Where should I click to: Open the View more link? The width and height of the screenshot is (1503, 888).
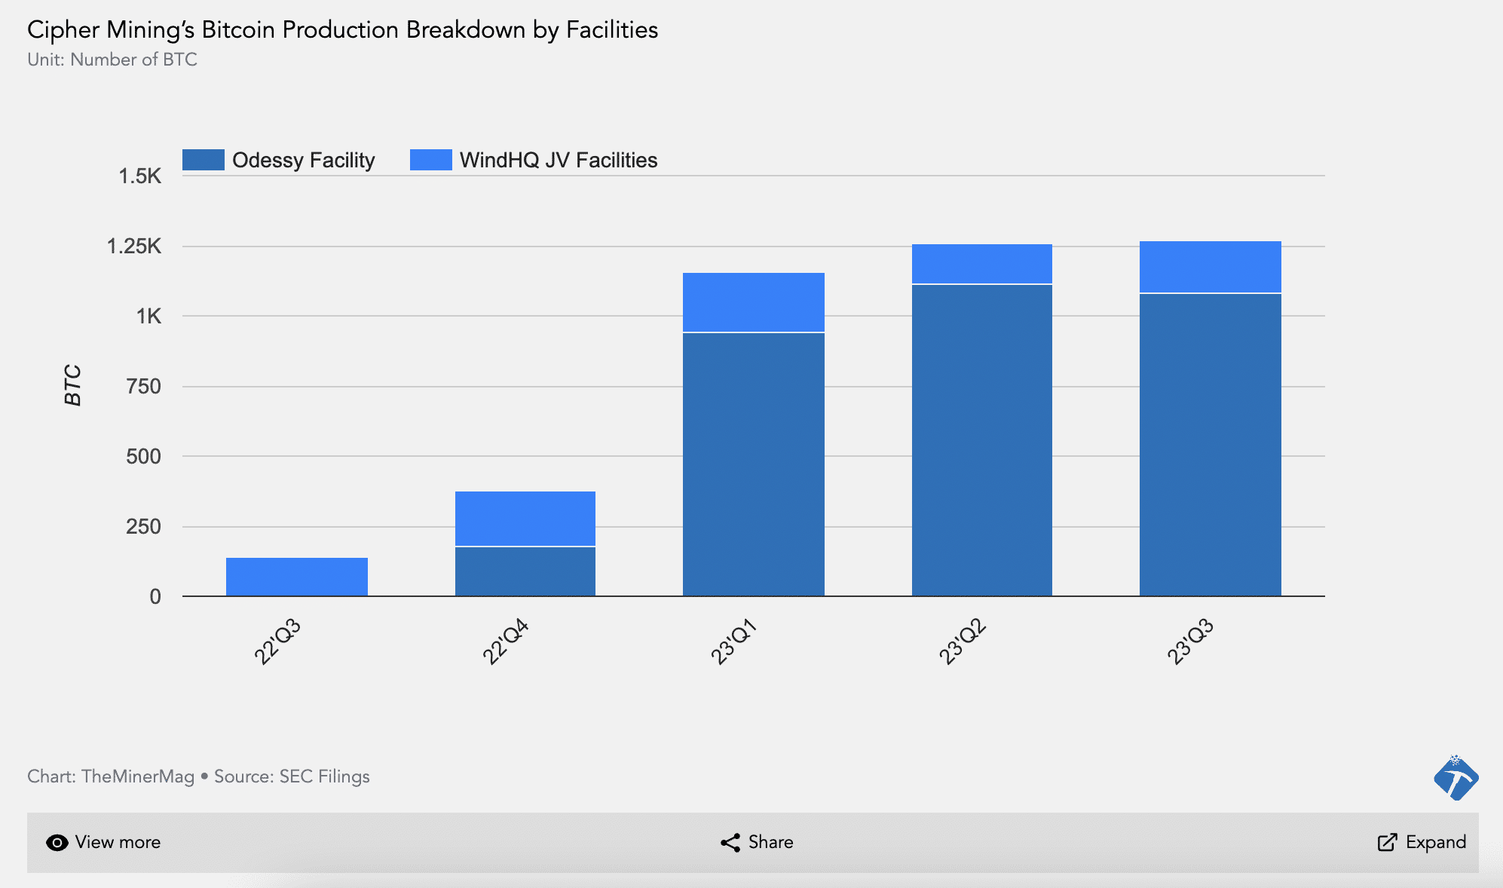[118, 843]
